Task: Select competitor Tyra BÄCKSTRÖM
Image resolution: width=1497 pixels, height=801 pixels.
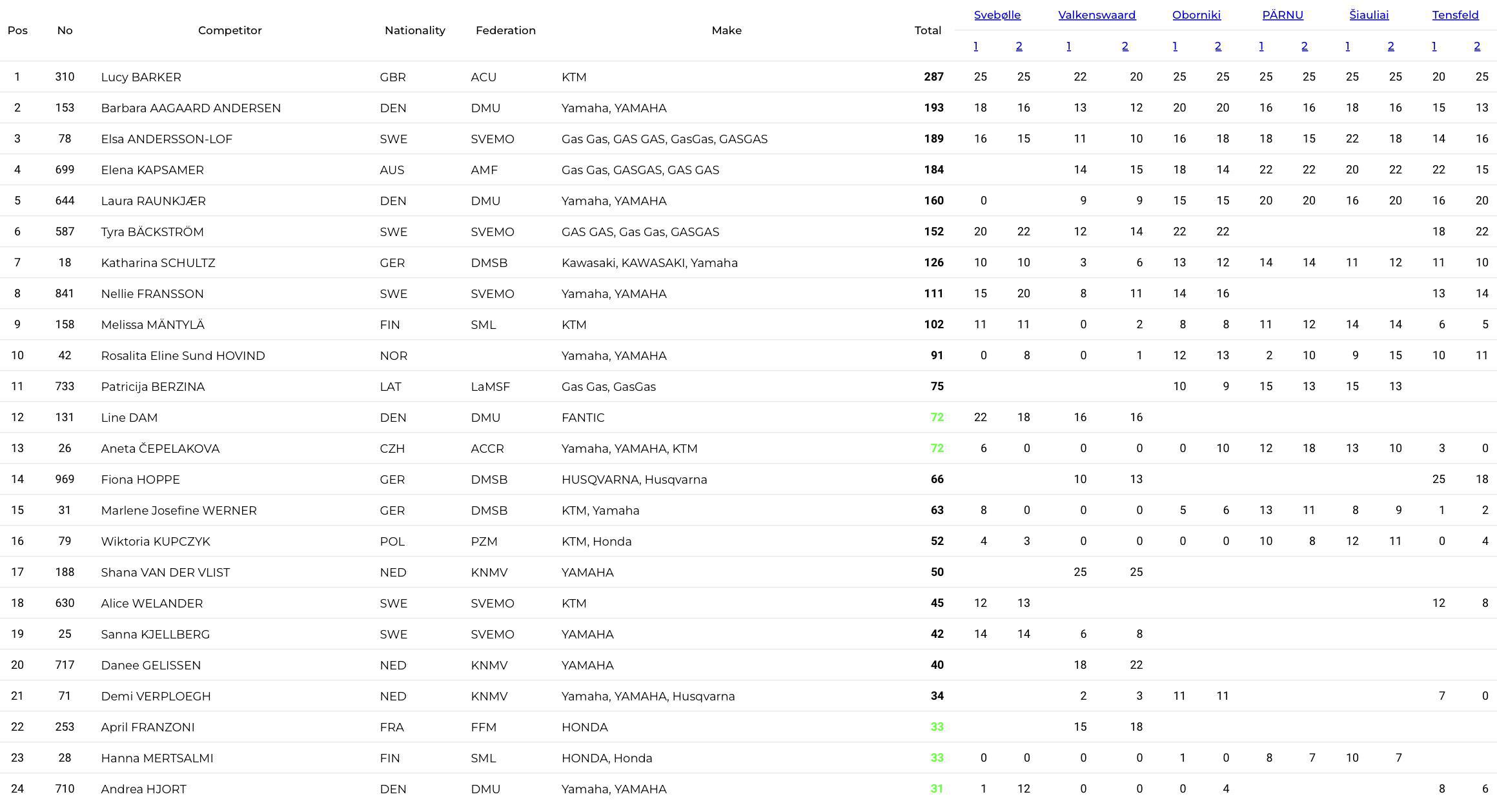Action: point(152,232)
